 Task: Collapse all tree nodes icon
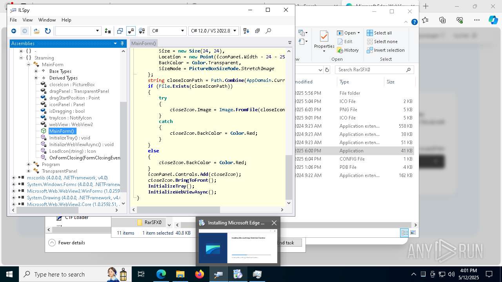point(257,31)
